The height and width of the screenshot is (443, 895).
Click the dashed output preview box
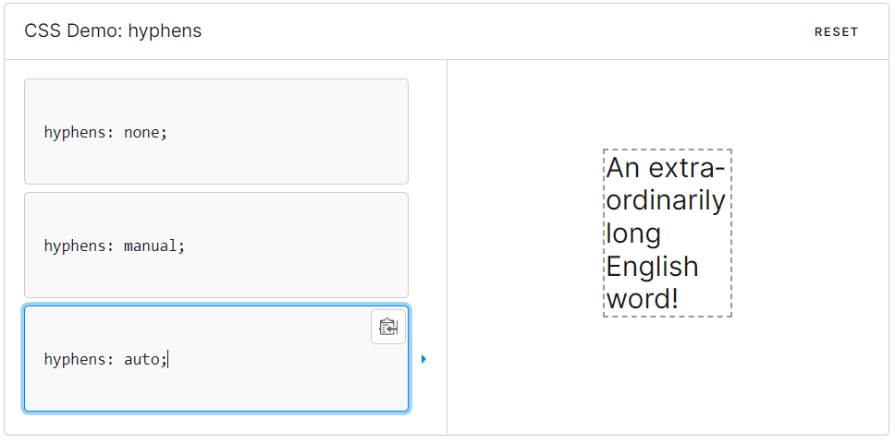668,233
